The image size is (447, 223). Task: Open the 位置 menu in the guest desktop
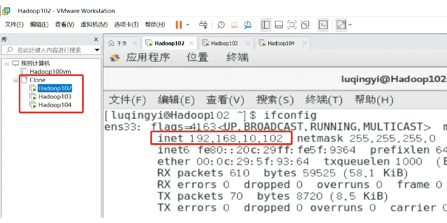197,57
